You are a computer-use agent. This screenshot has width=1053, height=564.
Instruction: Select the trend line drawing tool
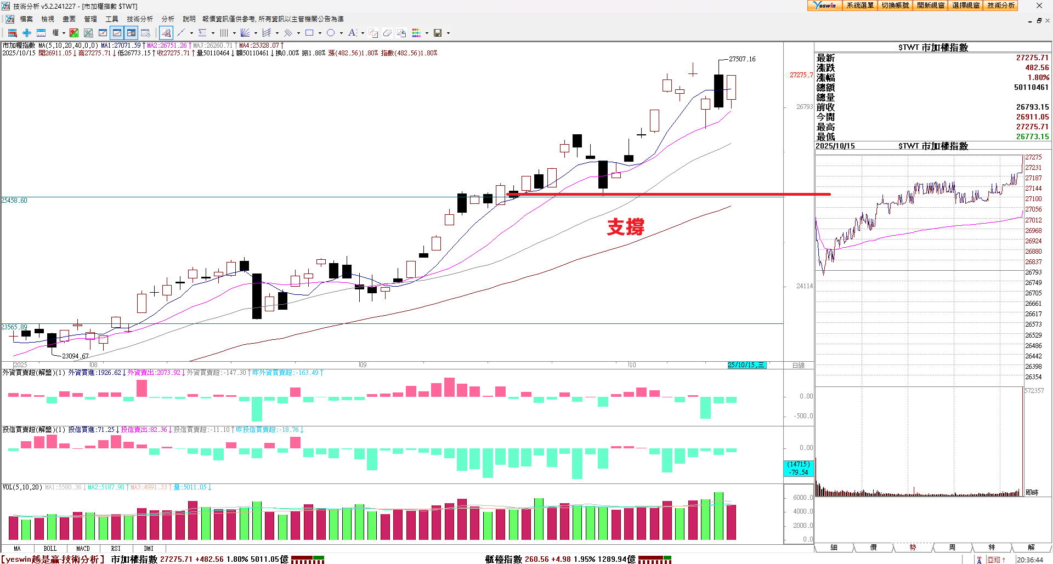point(181,33)
